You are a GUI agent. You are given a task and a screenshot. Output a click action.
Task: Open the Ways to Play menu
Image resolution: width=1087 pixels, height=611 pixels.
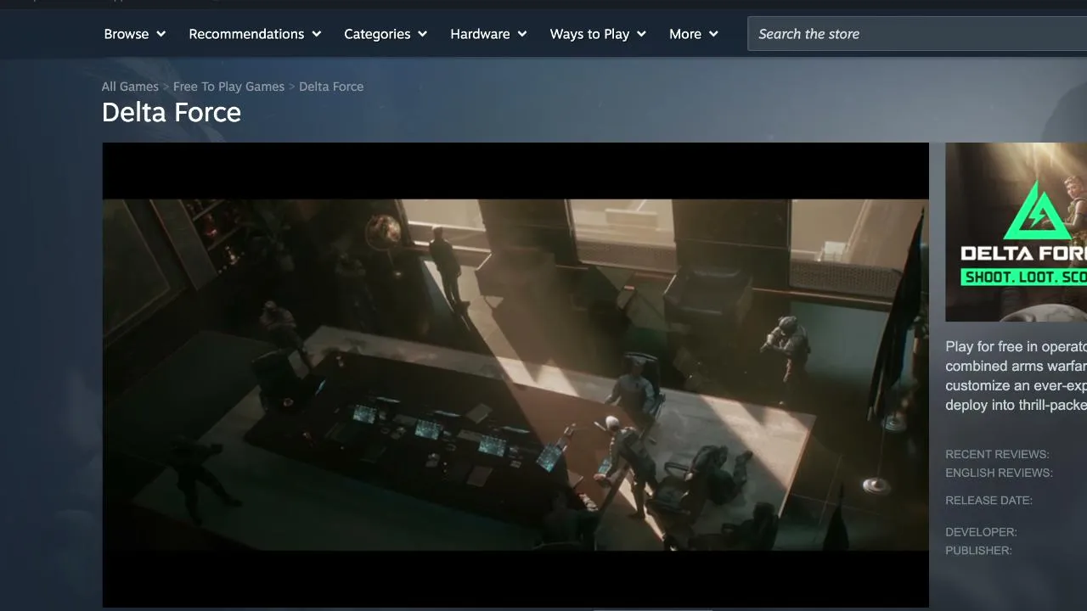pos(598,34)
